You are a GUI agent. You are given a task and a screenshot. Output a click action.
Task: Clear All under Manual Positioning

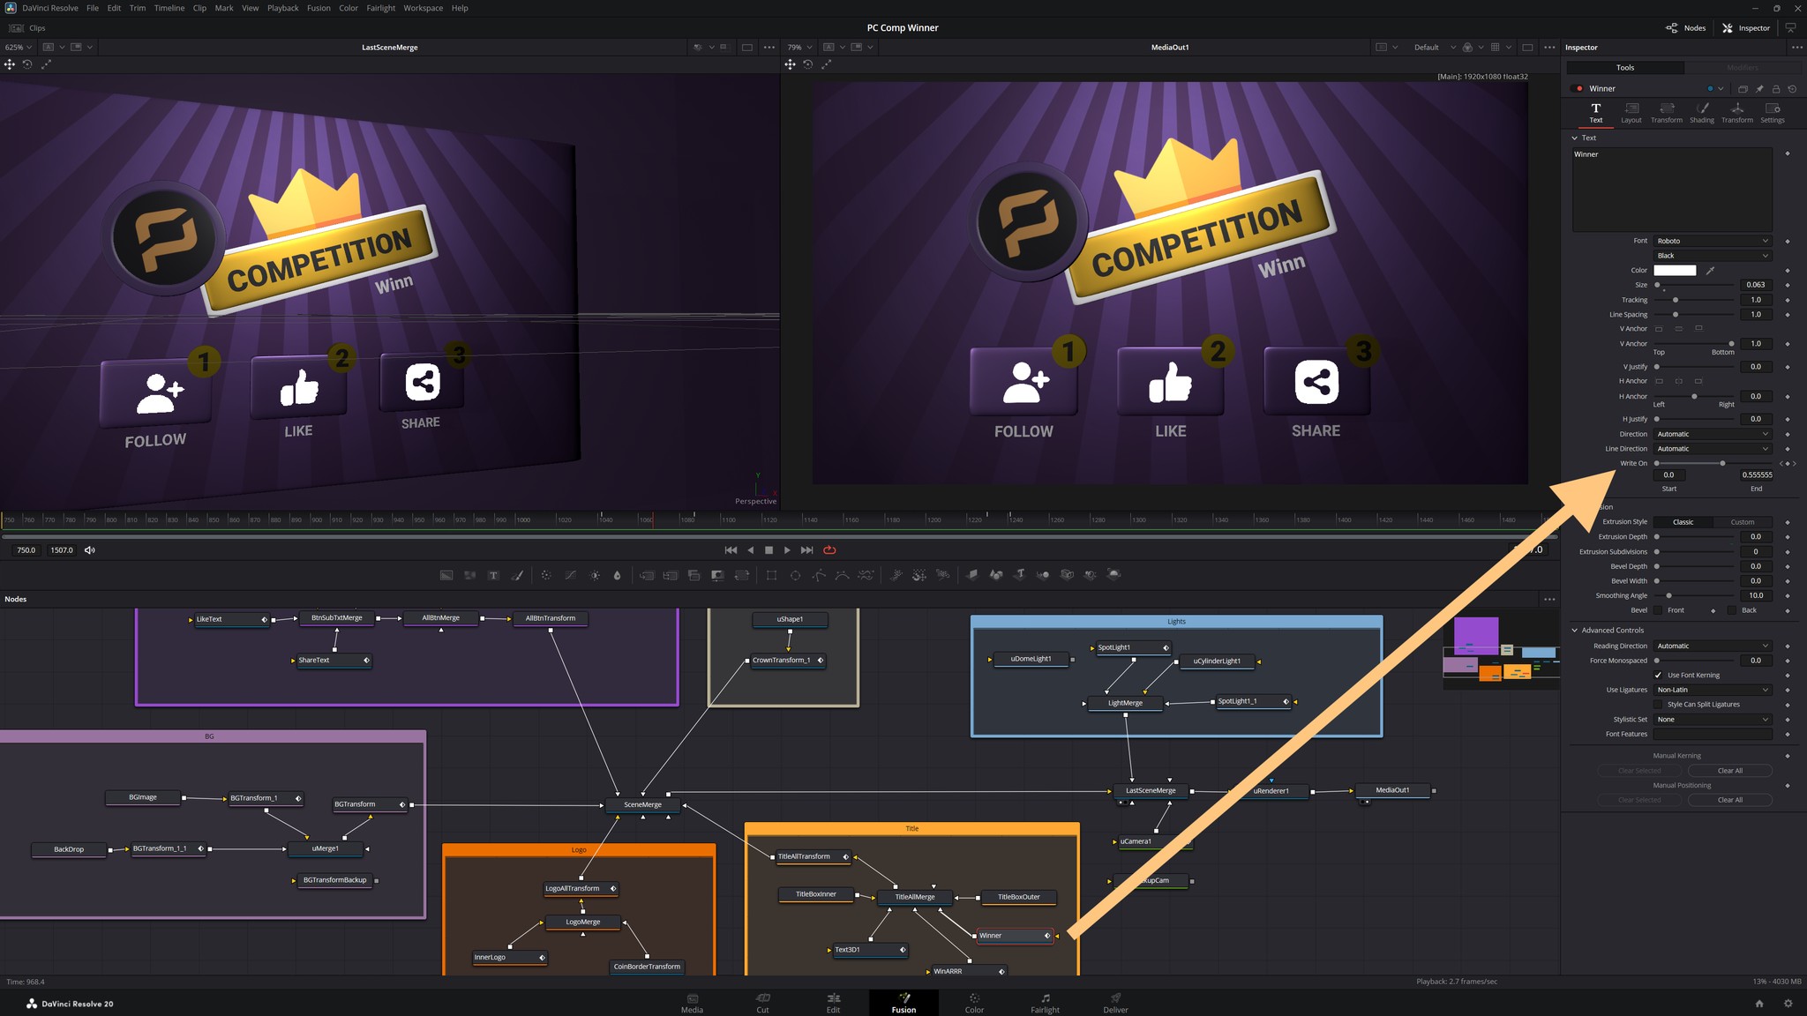coord(1729,801)
